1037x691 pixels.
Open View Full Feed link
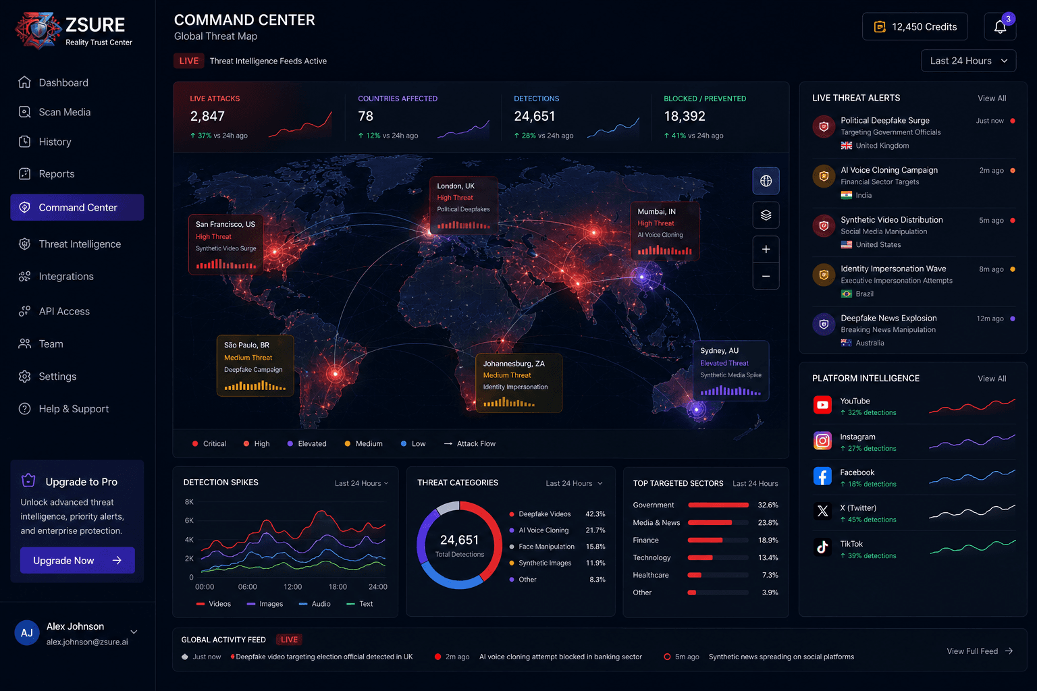click(x=980, y=651)
